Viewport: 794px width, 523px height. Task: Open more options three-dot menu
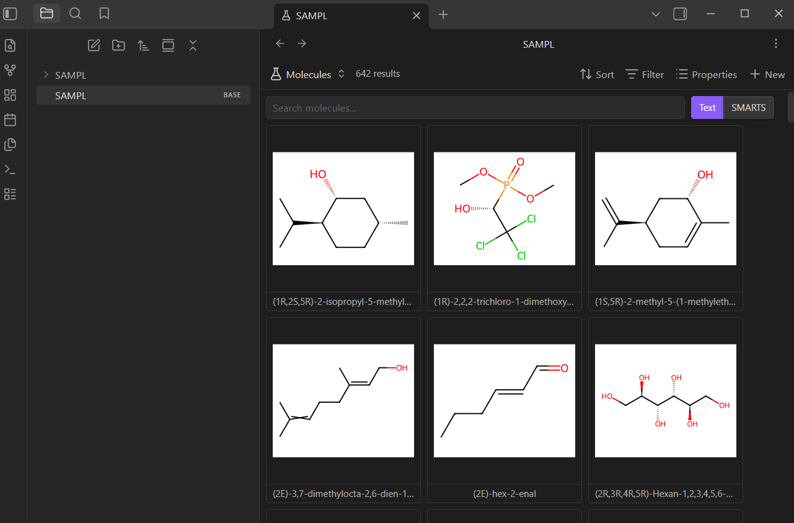776,43
